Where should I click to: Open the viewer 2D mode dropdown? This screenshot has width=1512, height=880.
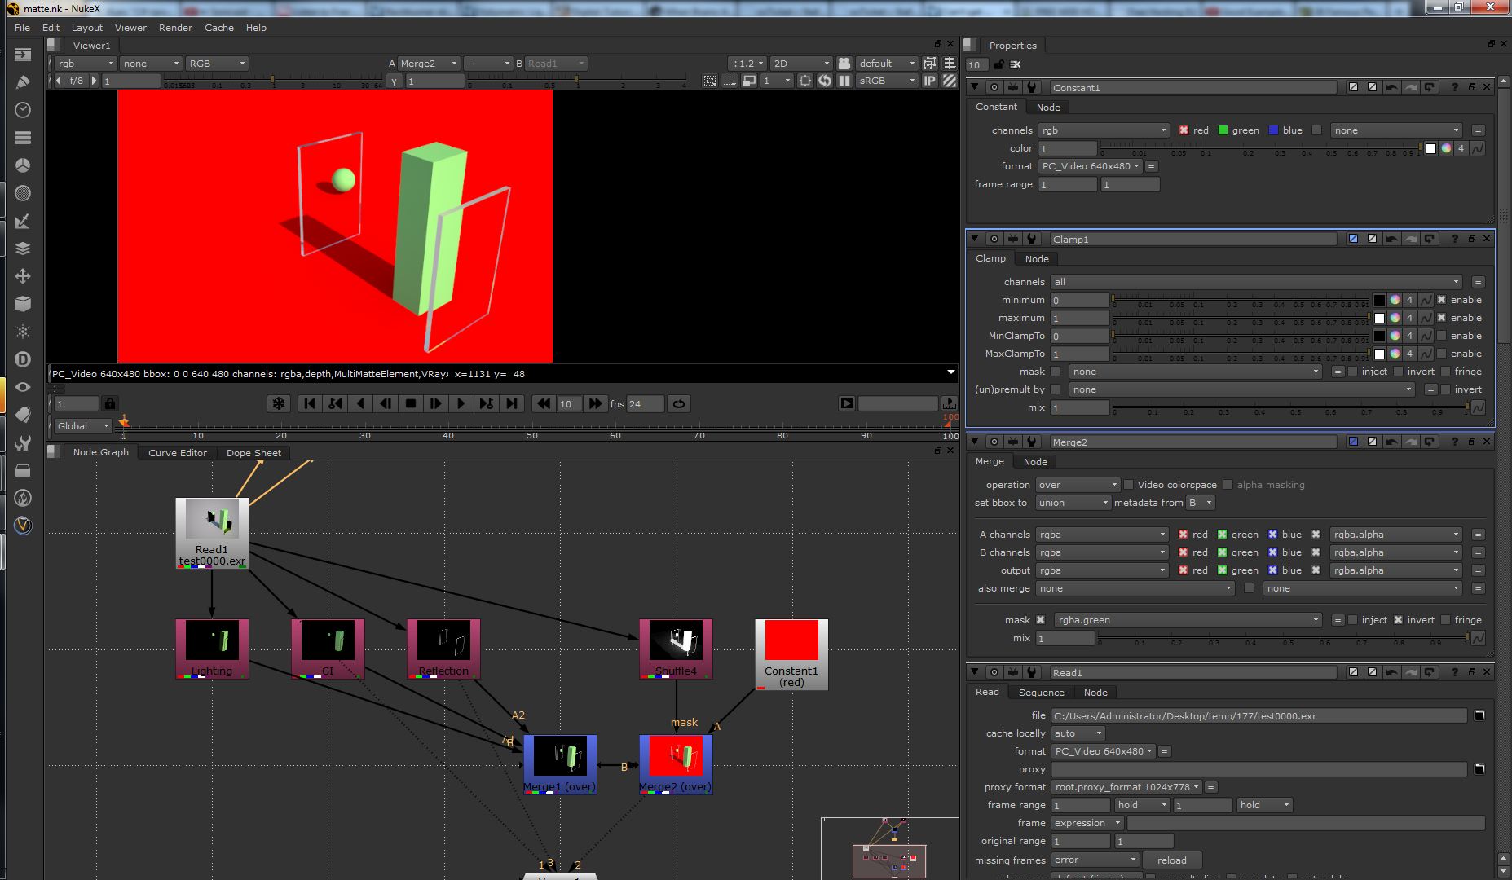pyautogui.click(x=801, y=64)
